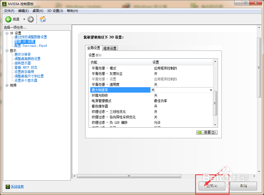
Task: Select the 电源管理模式 row
Action: pyautogui.click(x=152, y=101)
